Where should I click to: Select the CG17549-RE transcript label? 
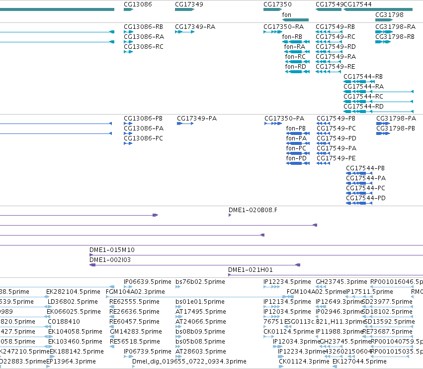pyautogui.click(x=336, y=67)
